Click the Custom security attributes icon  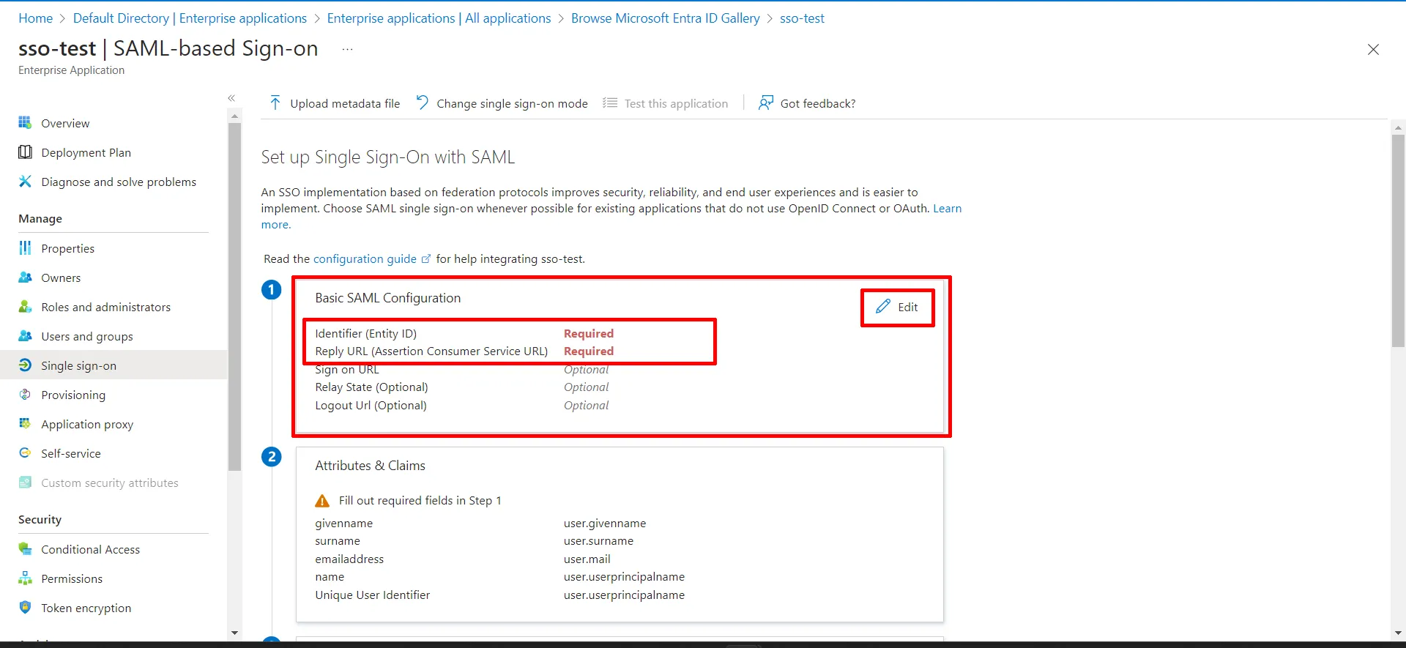[25, 482]
